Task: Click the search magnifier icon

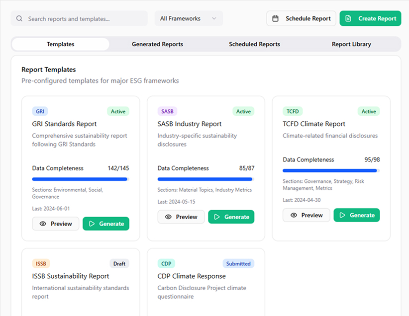Action: 19,19
